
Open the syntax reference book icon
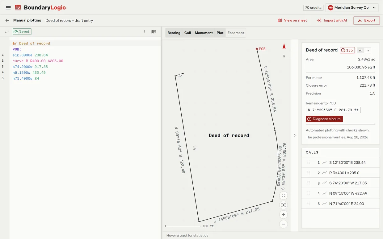click(x=154, y=31)
